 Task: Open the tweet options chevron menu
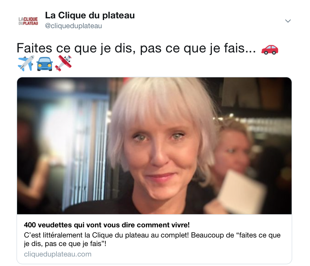288,21
